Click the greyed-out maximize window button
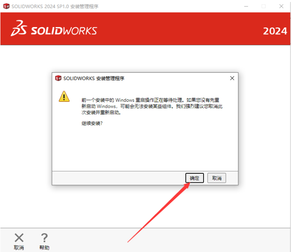 click(x=264, y=6)
